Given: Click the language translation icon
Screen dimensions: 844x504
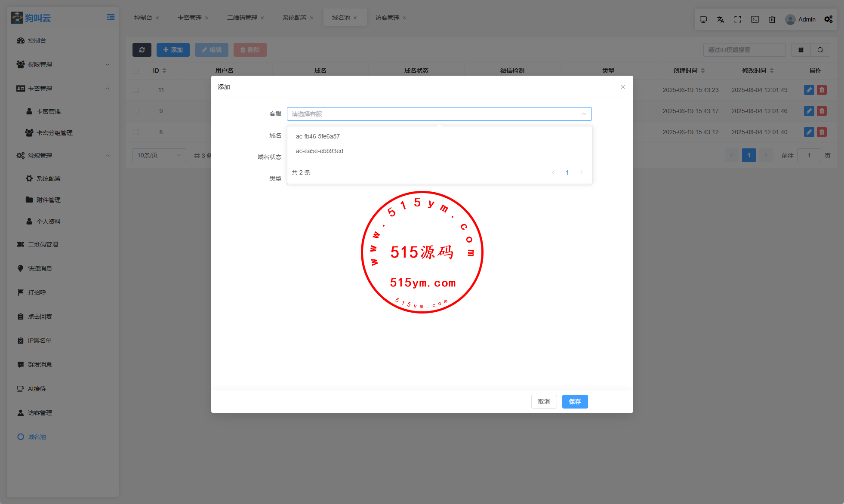Looking at the screenshot, I should coord(721,19).
